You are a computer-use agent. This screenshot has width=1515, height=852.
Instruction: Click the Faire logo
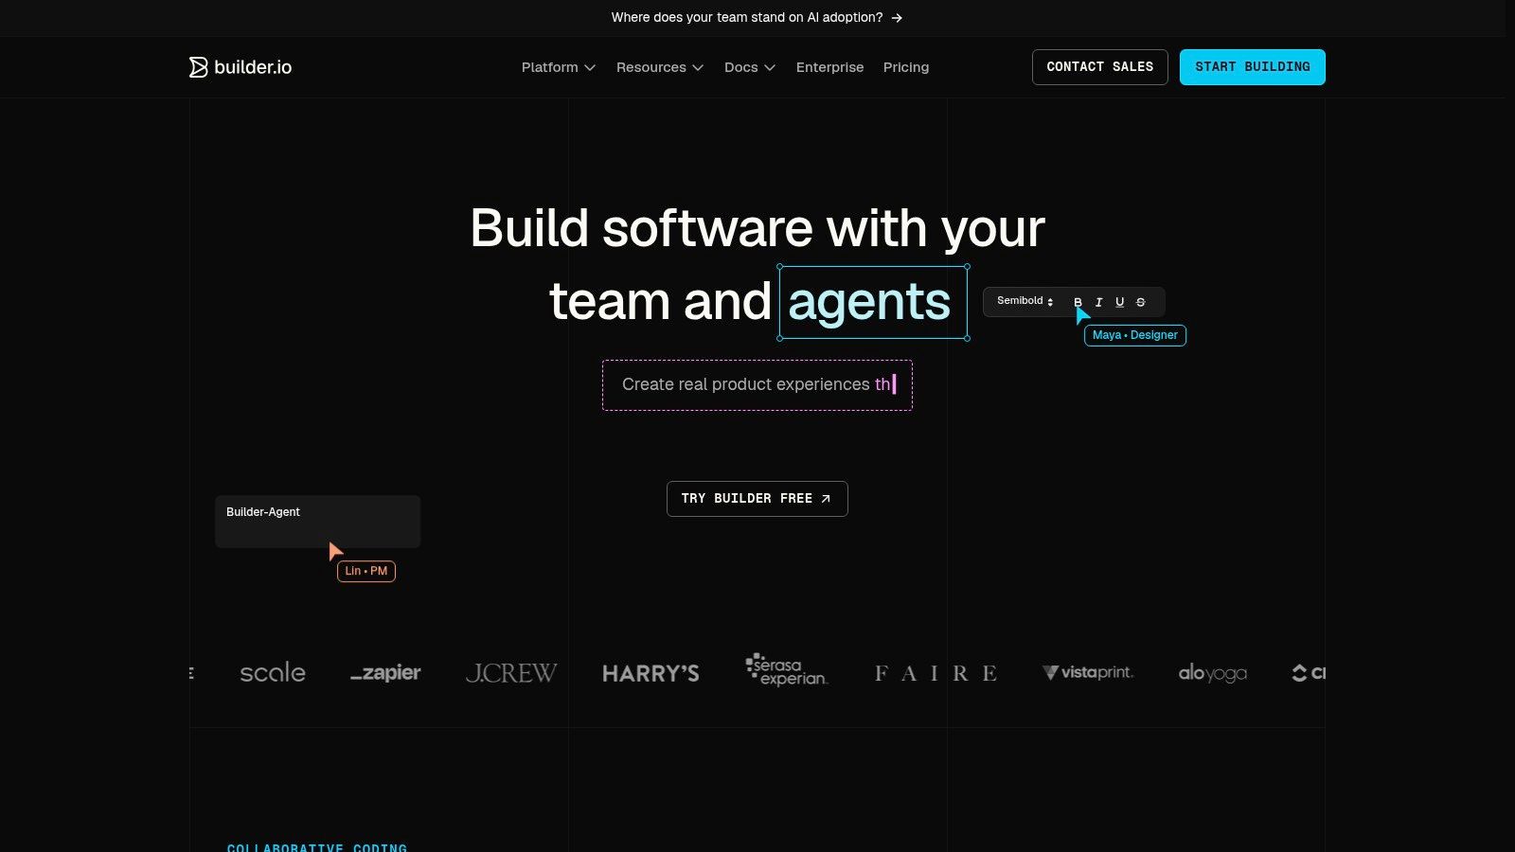[x=936, y=673]
